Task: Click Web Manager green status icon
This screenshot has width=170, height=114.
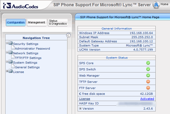Action: 148,75
